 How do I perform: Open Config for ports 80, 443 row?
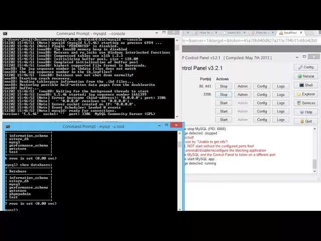tap(262, 86)
